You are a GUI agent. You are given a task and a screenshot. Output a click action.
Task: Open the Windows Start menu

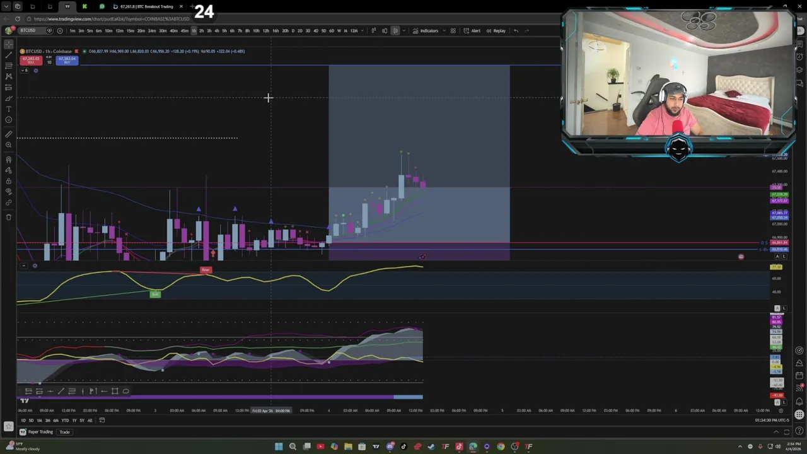(279, 446)
